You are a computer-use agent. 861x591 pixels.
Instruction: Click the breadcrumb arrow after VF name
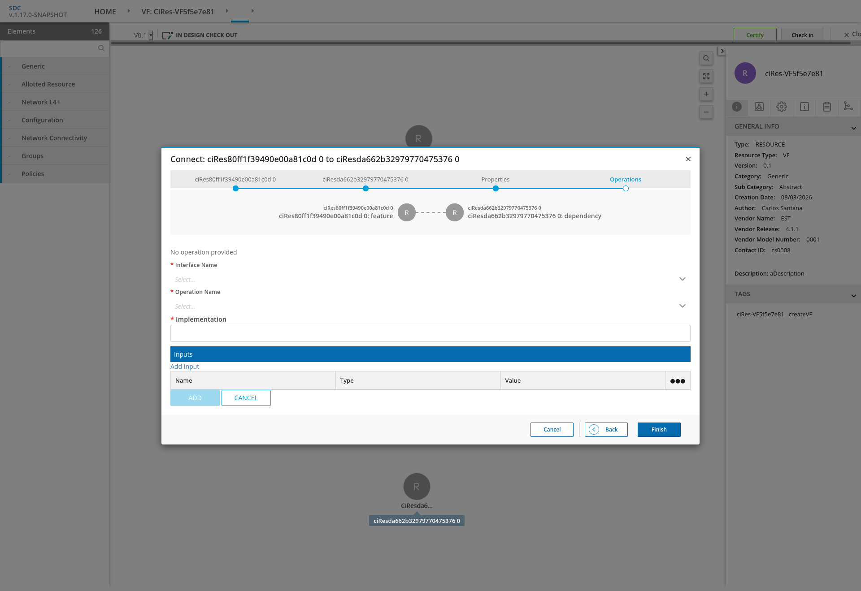(227, 11)
